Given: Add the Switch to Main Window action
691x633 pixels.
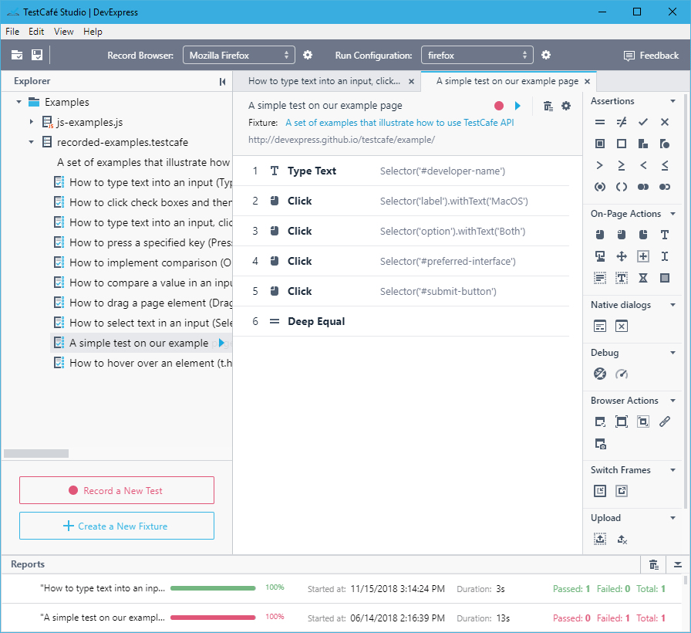Looking at the screenshot, I should [622, 491].
